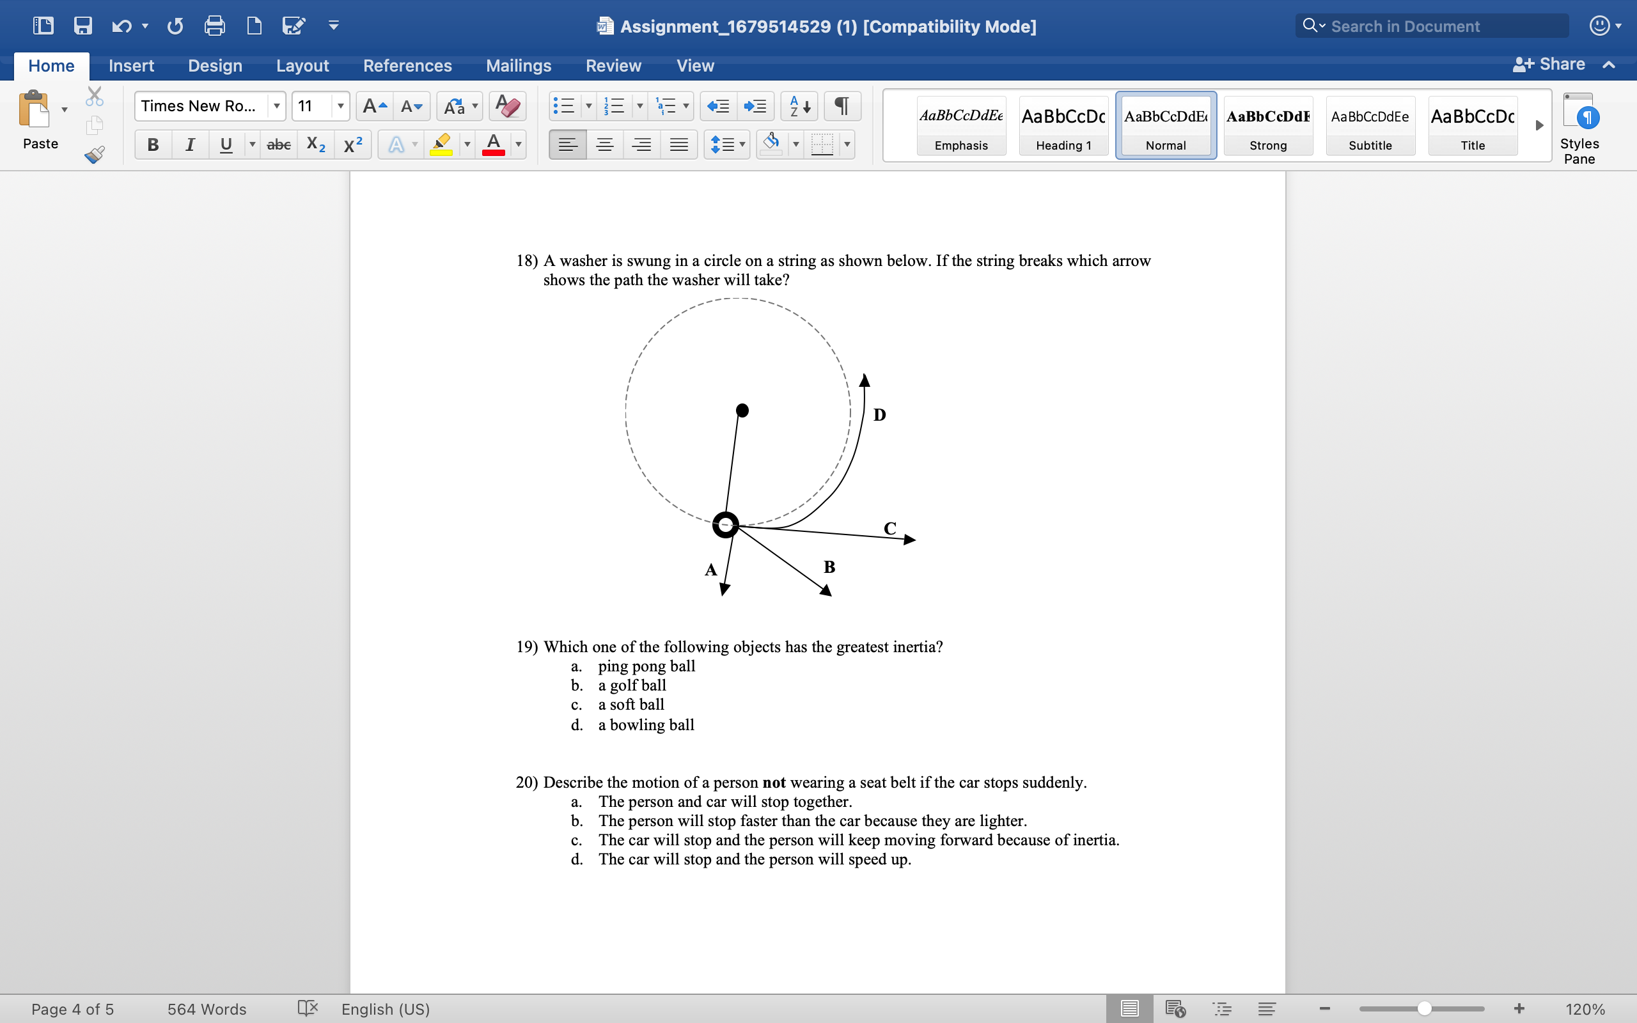This screenshot has height=1023, width=1637.
Task: Click the Clear Formatting eraser icon
Action: click(x=507, y=106)
